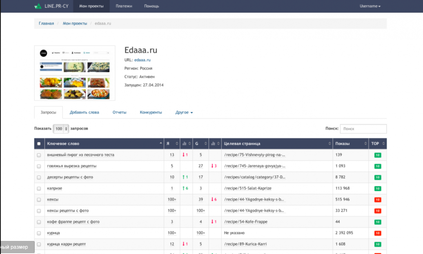The image size is (423, 254).
Task: Expand the Другое dropdown tab
Action: [x=184, y=112]
